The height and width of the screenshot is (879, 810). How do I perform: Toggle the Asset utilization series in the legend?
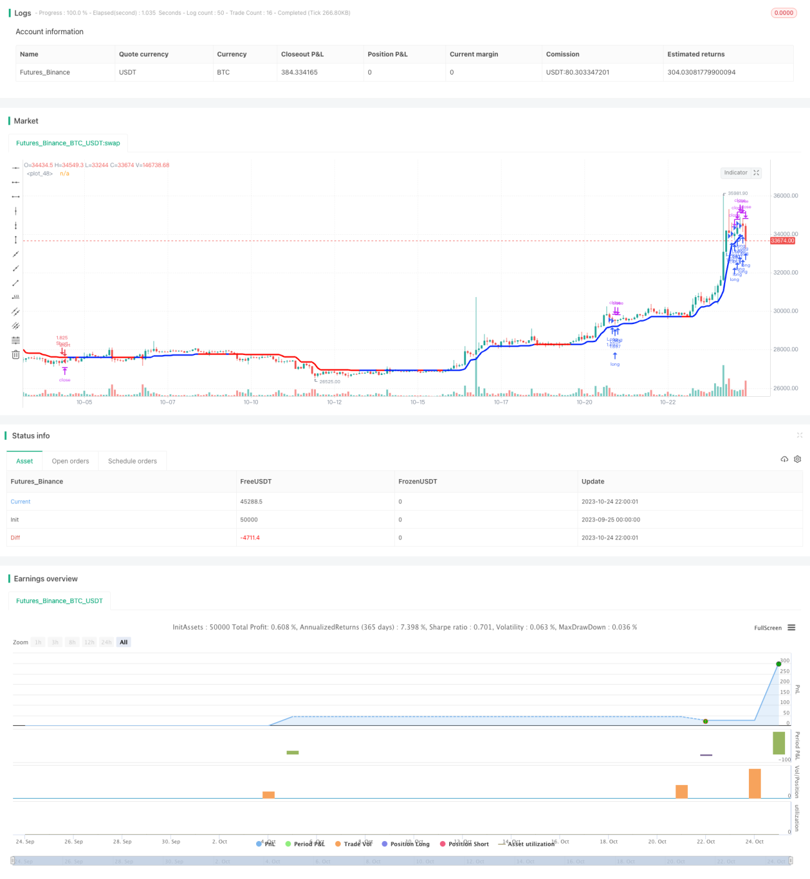(526, 843)
